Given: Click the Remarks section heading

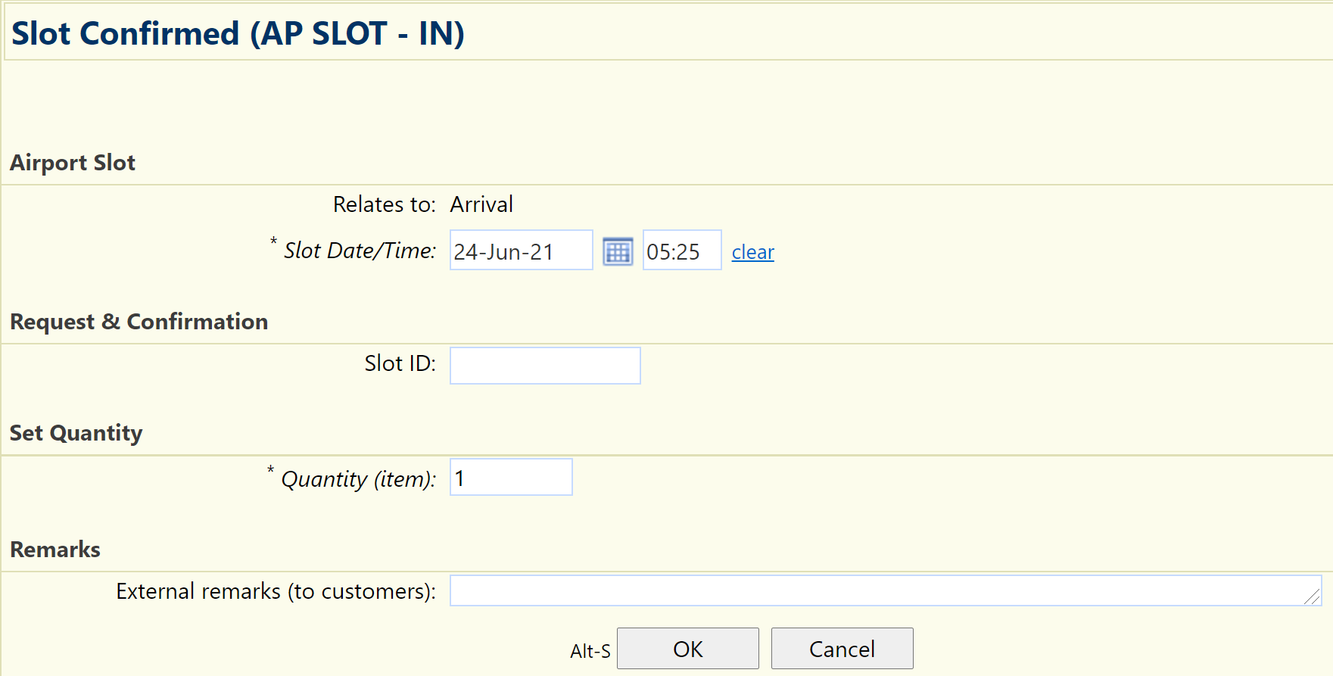Looking at the screenshot, I should (x=55, y=550).
